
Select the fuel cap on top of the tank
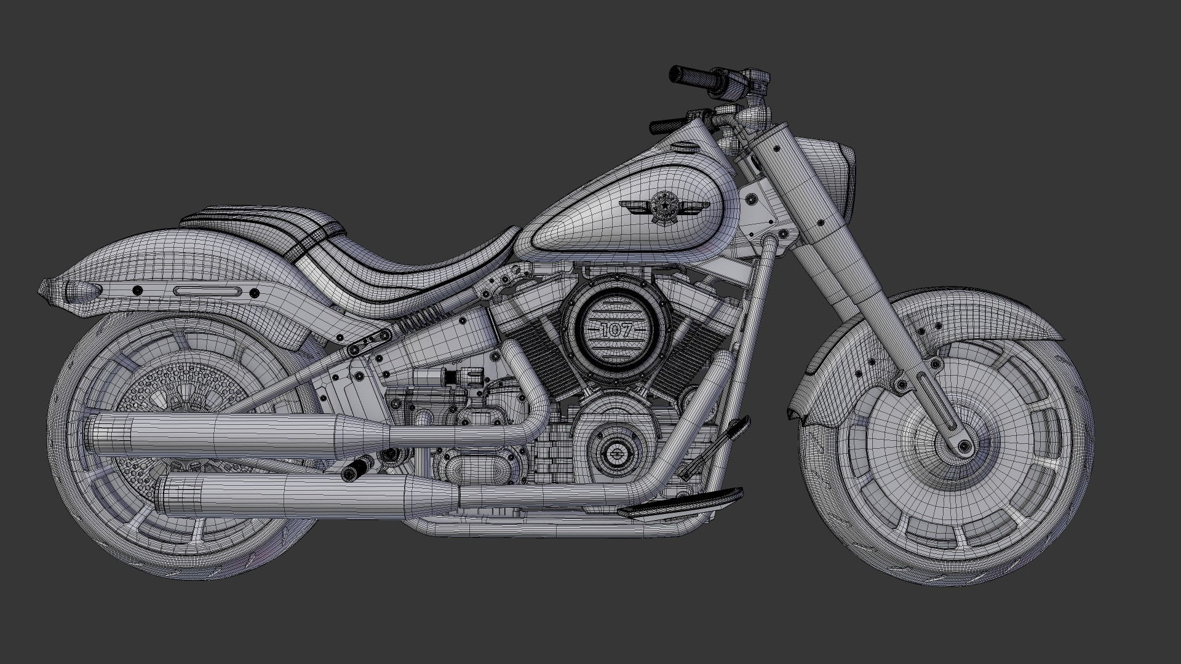pyautogui.click(x=685, y=146)
